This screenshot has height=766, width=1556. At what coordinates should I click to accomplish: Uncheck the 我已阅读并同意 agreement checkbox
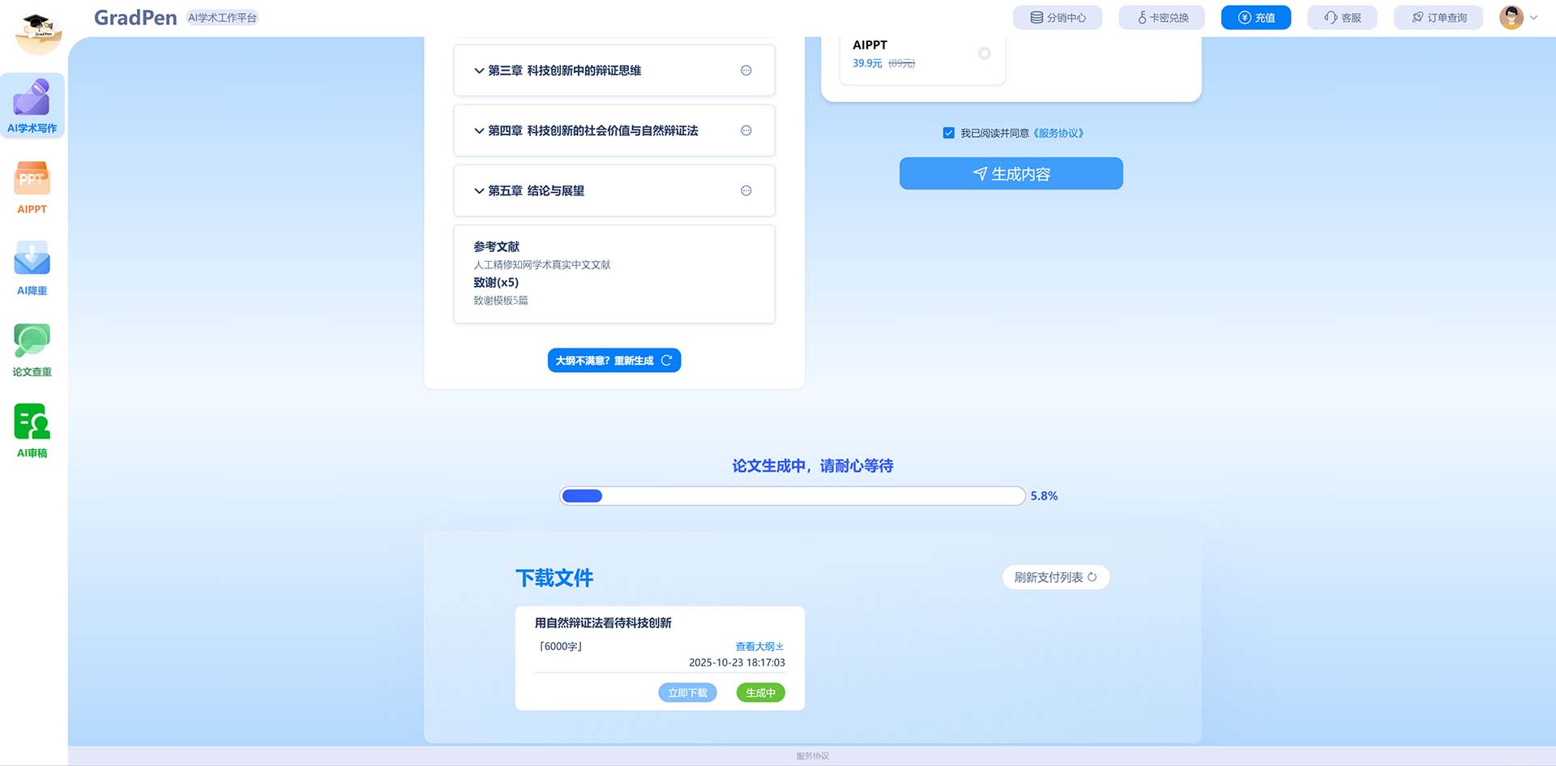(948, 133)
